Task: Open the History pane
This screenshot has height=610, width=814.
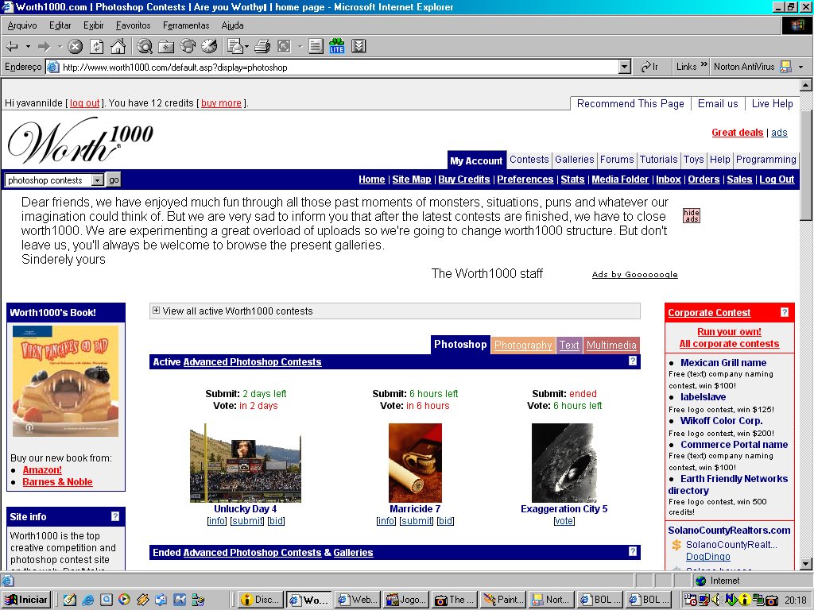Action: point(209,47)
